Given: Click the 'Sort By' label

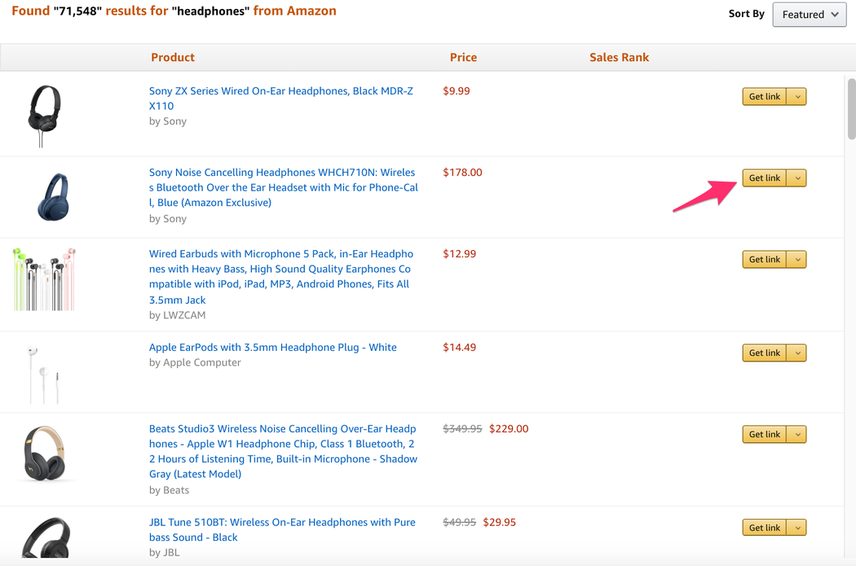Looking at the screenshot, I should (746, 14).
